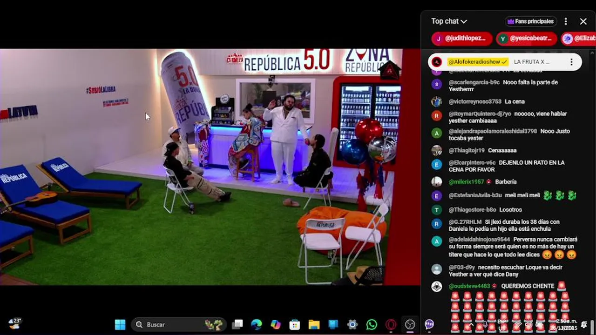Screen dimensions: 596x335
Task: Open @judithlopez Super Chat chip
Action: [x=462, y=39]
